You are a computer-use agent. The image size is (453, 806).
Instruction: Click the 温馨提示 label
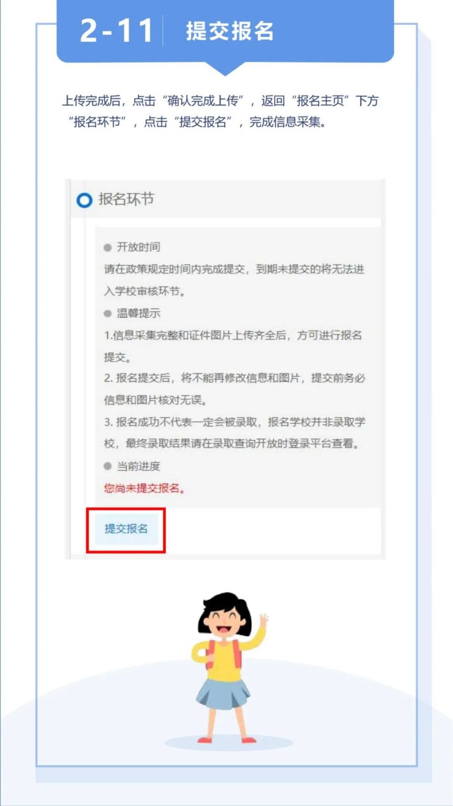(138, 313)
